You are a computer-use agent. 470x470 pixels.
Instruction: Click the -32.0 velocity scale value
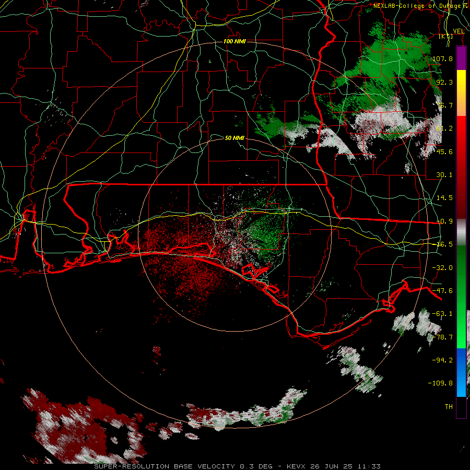click(442, 268)
